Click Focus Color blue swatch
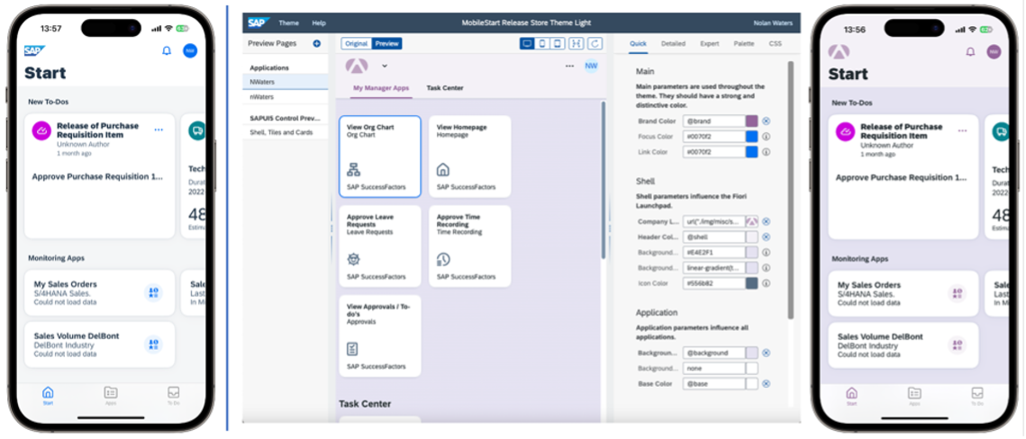This screenshot has width=1026, height=439. click(752, 137)
